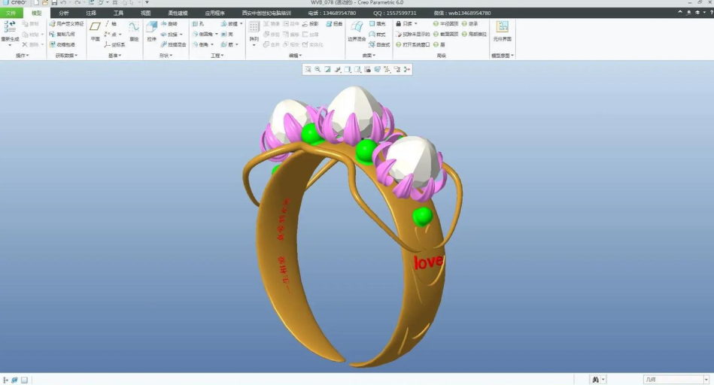Click the Undo arrow in quick access toolbar
Image resolution: width=714 pixels, height=385 pixels.
coord(63,3)
